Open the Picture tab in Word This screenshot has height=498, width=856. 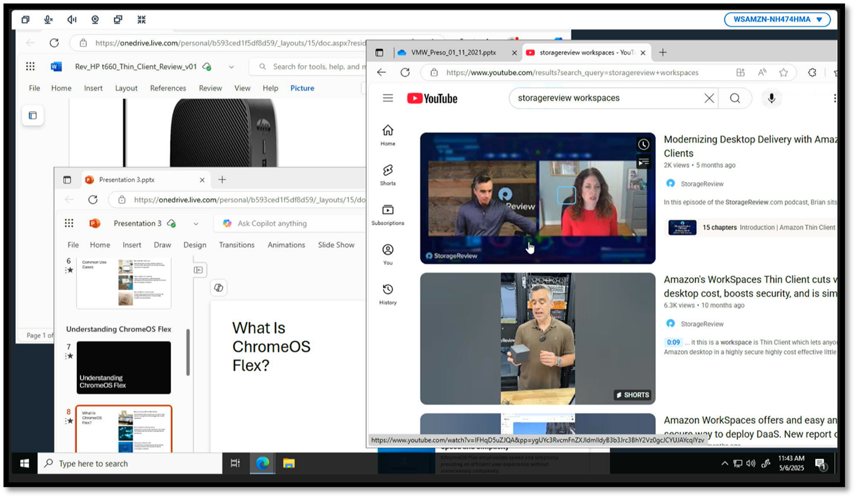coord(302,88)
